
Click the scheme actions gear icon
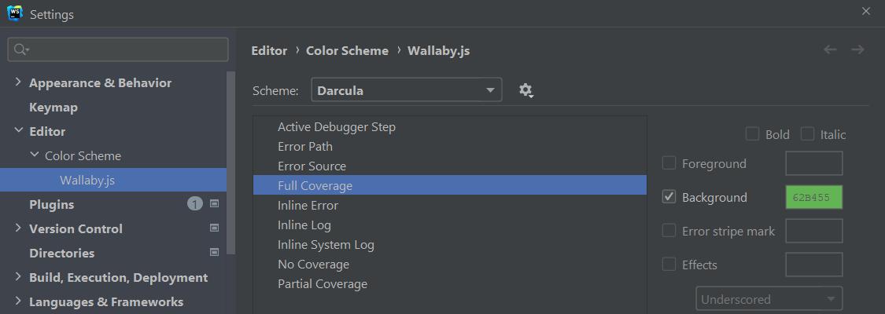pos(526,90)
